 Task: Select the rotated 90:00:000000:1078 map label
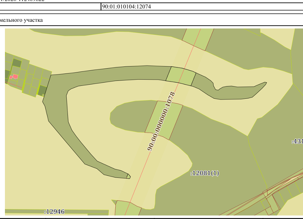[161, 121]
